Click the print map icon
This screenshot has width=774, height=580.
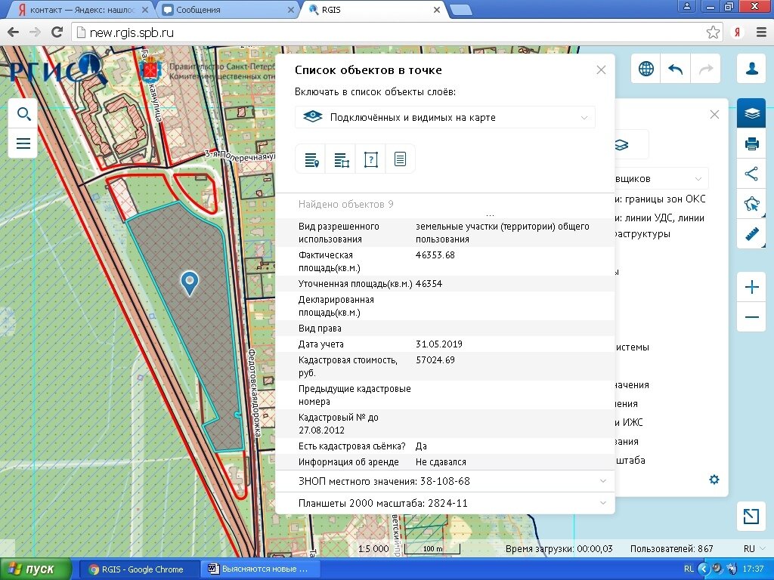(751, 143)
